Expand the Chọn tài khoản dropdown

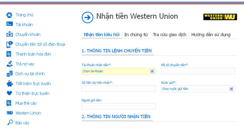coord(119,71)
